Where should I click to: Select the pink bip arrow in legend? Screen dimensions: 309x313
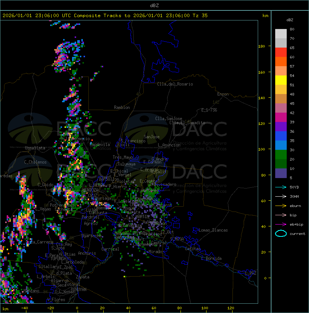point(281,215)
